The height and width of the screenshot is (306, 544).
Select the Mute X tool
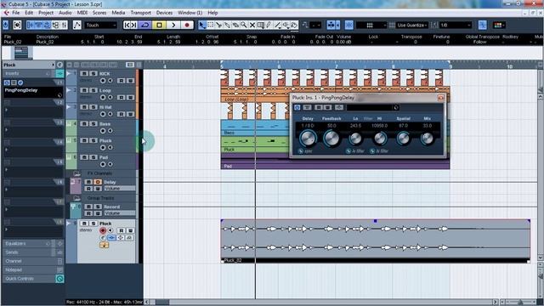pyautogui.click(x=252, y=25)
